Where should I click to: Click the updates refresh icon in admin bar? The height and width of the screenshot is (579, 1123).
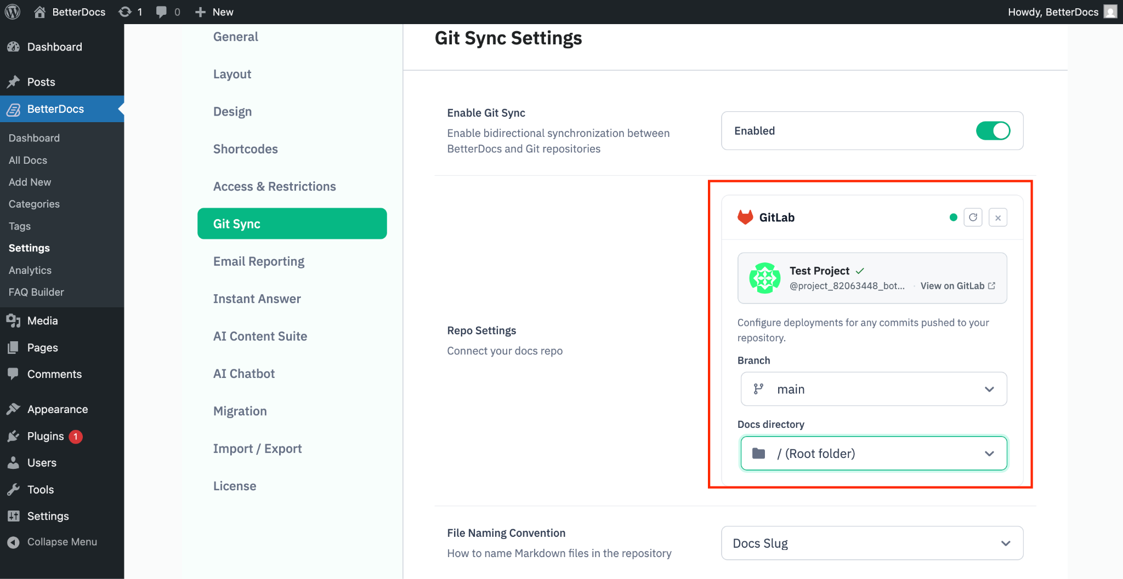click(125, 12)
